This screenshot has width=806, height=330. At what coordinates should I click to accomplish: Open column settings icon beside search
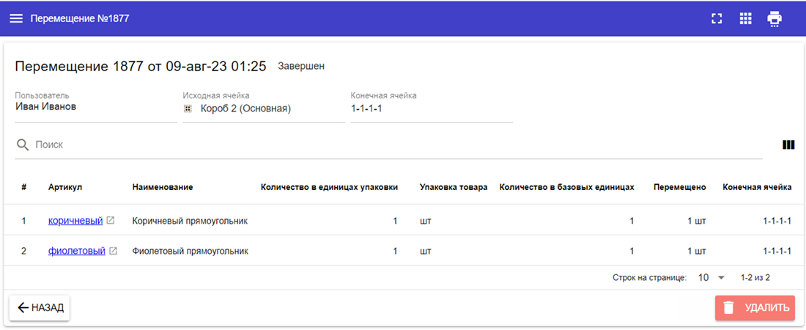point(788,144)
